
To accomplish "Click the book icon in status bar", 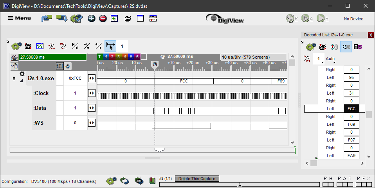I will point(152,181).
